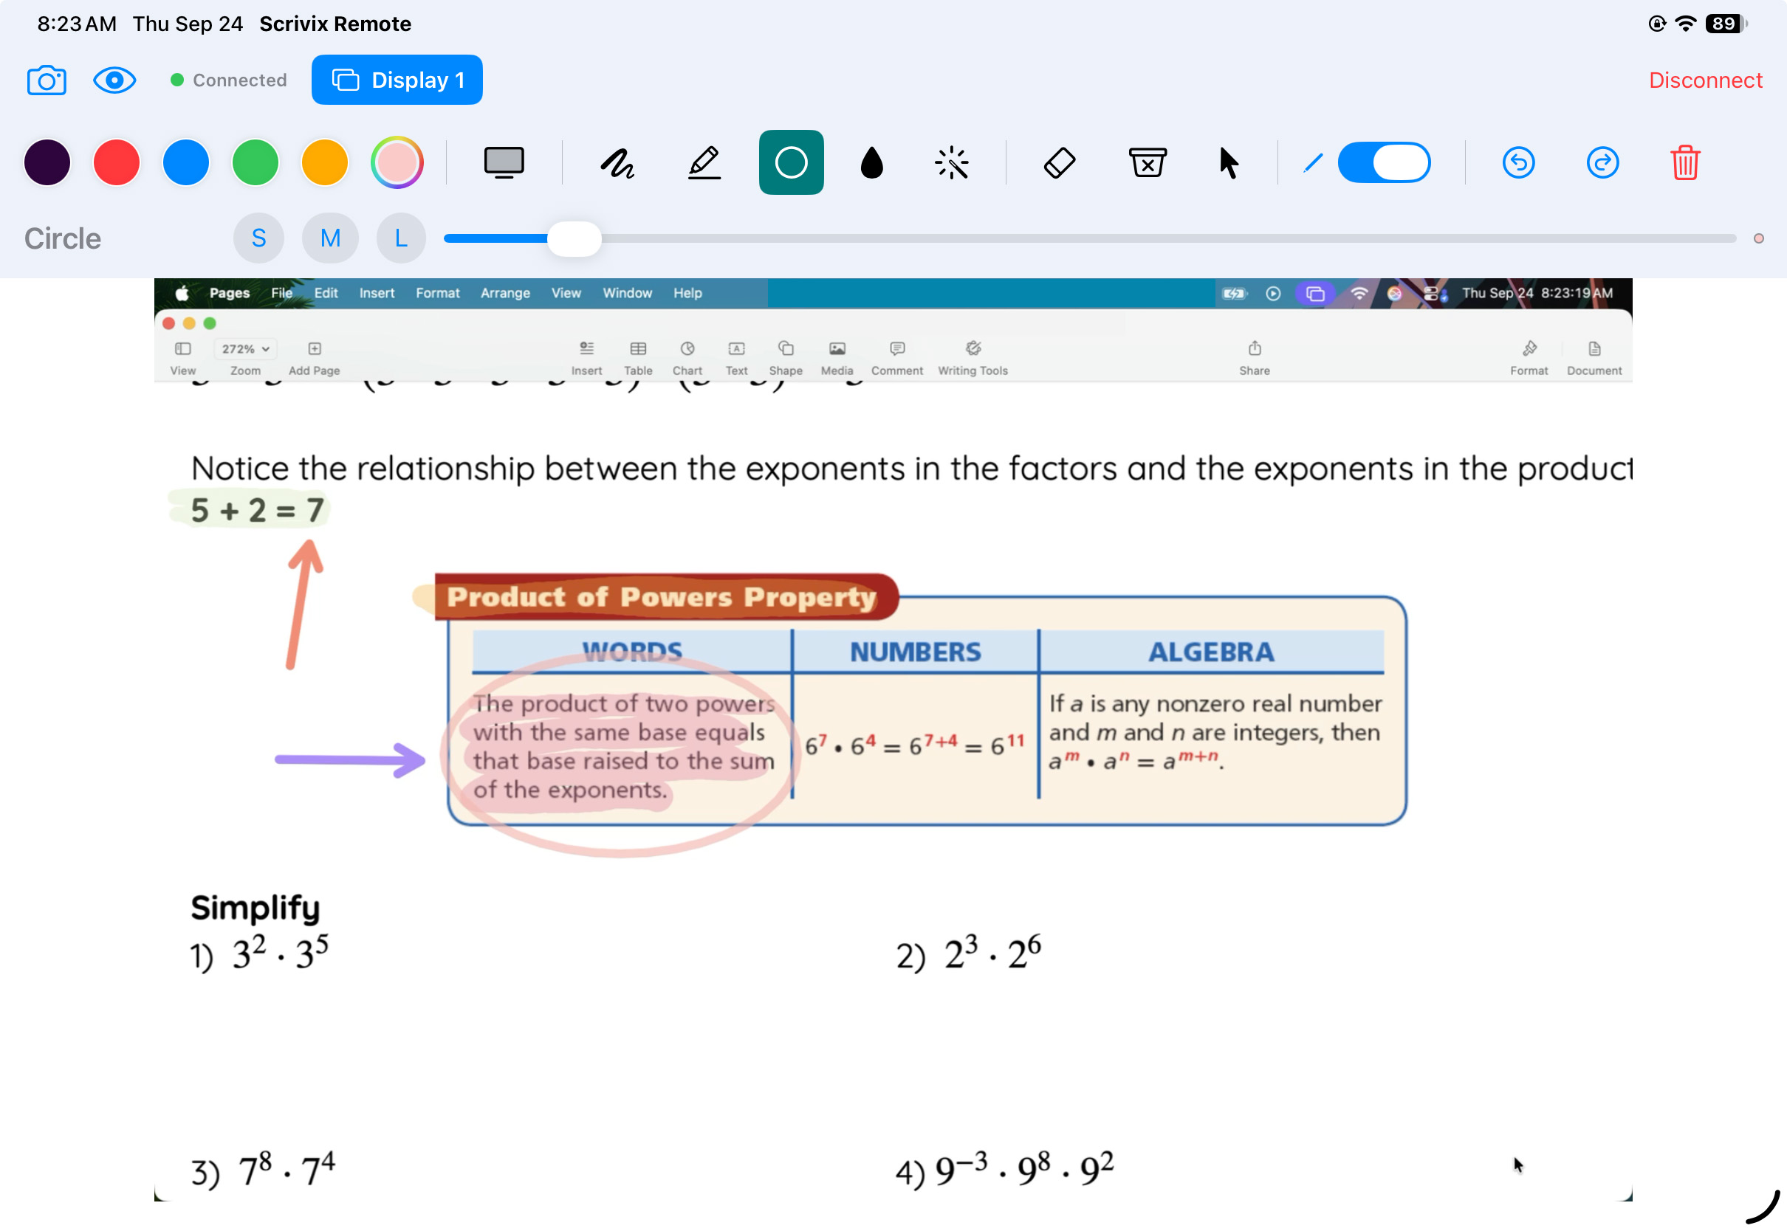Select the scribble pen tool

[617, 163]
